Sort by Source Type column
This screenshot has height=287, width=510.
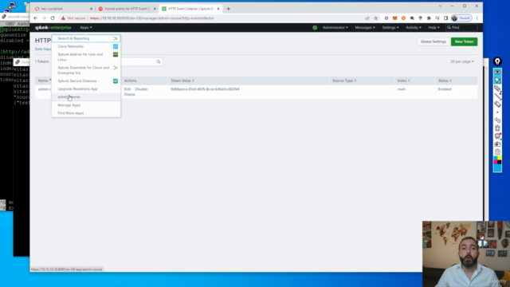coord(344,81)
